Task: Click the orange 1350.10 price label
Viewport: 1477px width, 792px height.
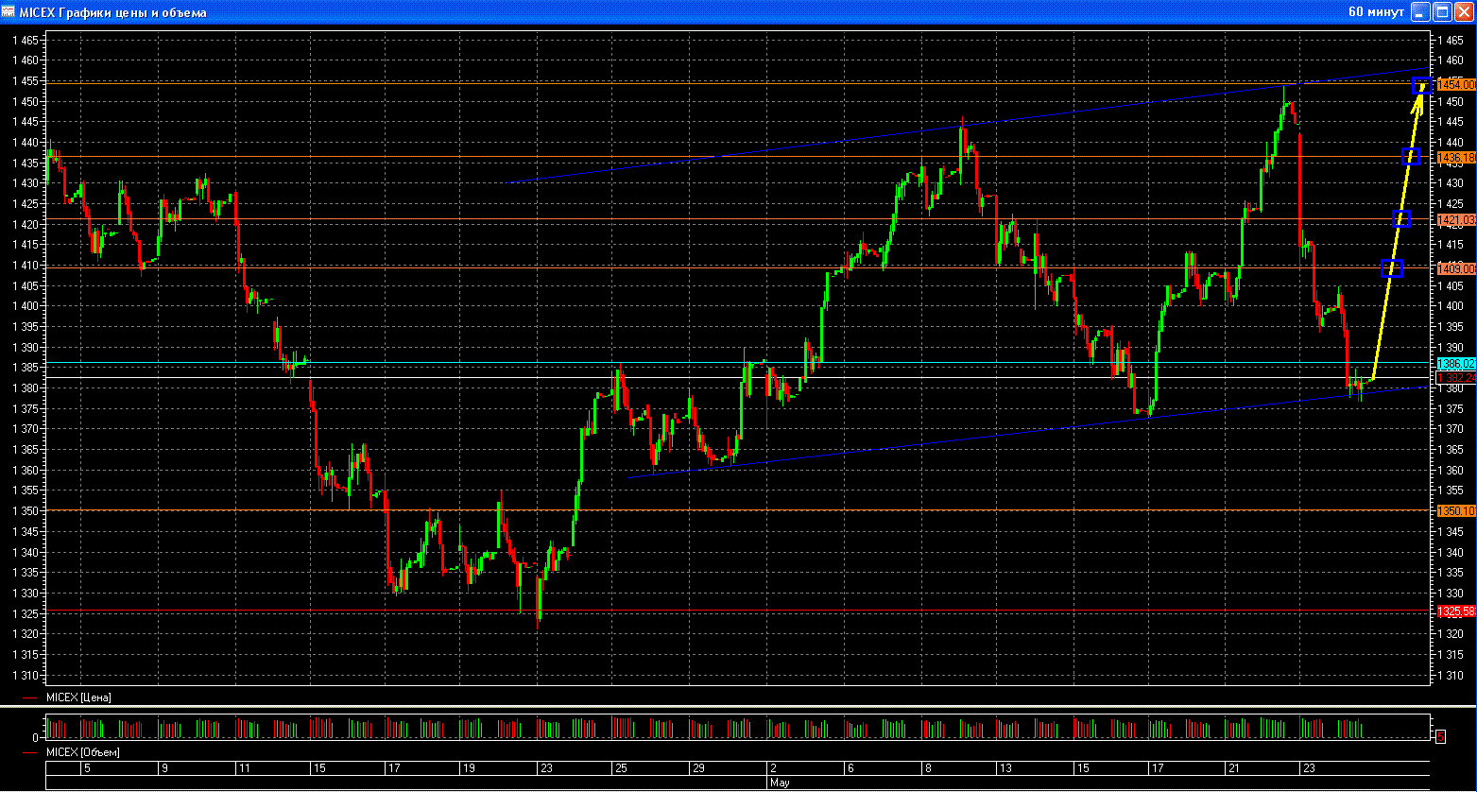Action: coord(1456,511)
